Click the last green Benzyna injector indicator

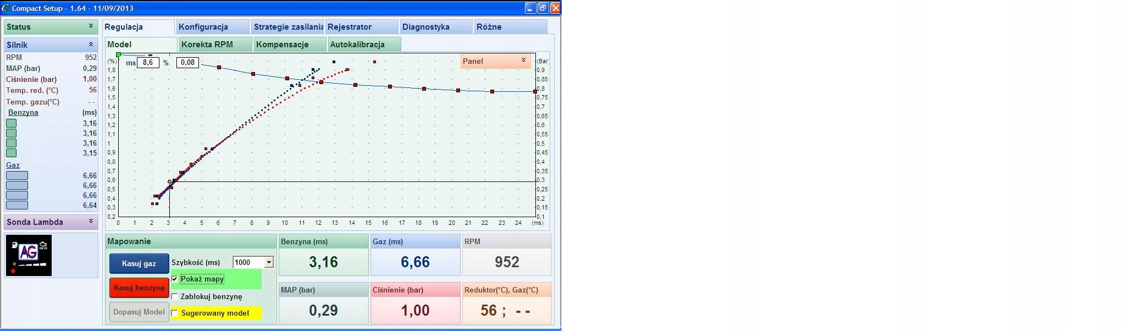[x=11, y=153]
